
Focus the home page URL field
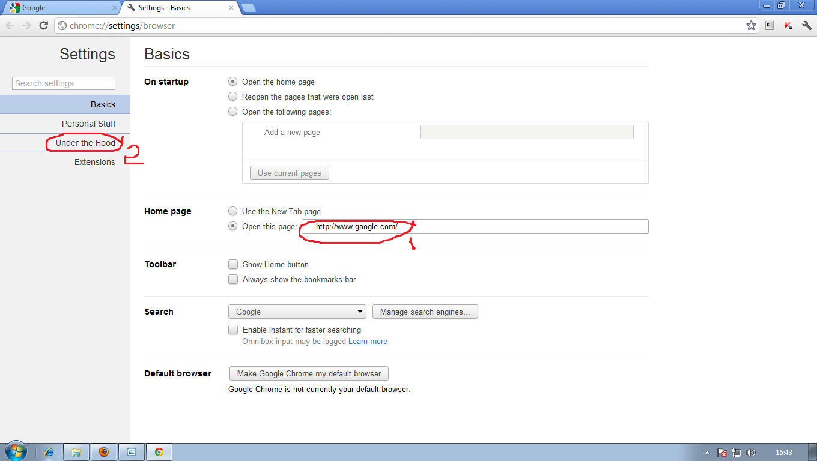pos(475,226)
